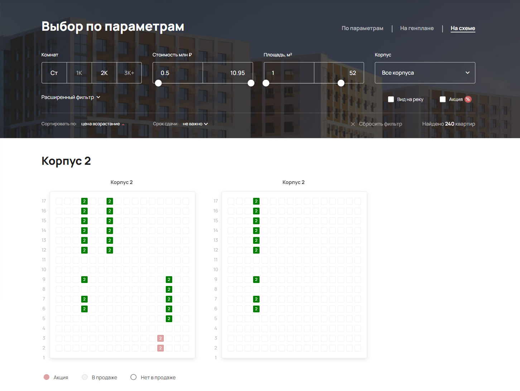Select floor 17 second green apartment, left building
Image resolution: width=520 pixels, height=391 pixels.
pos(110,201)
